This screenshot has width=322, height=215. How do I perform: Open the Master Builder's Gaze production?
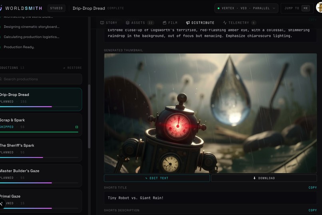click(x=40, y=175)
